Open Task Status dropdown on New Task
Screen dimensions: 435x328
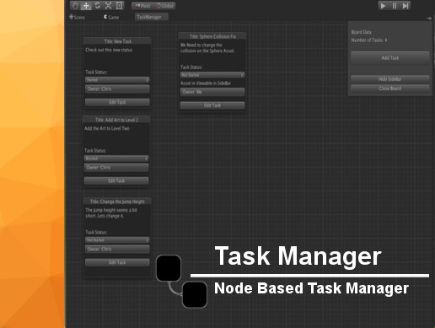tap(117, 80)
